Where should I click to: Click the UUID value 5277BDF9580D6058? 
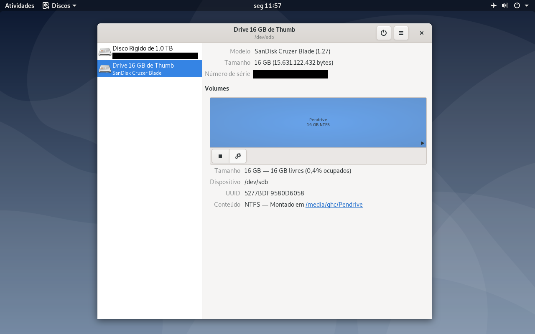coord(274,193)
